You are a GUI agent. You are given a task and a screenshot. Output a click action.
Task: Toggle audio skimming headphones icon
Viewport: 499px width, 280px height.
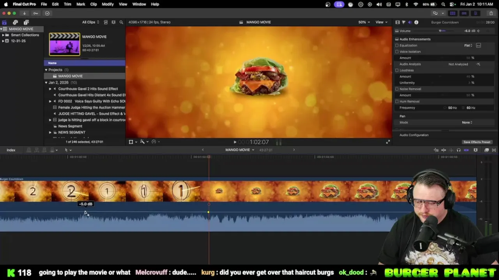click(x=458, y=150)
